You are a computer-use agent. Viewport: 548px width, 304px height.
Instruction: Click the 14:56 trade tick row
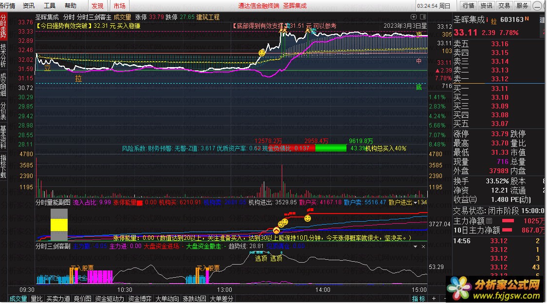[x=499, y=241]
